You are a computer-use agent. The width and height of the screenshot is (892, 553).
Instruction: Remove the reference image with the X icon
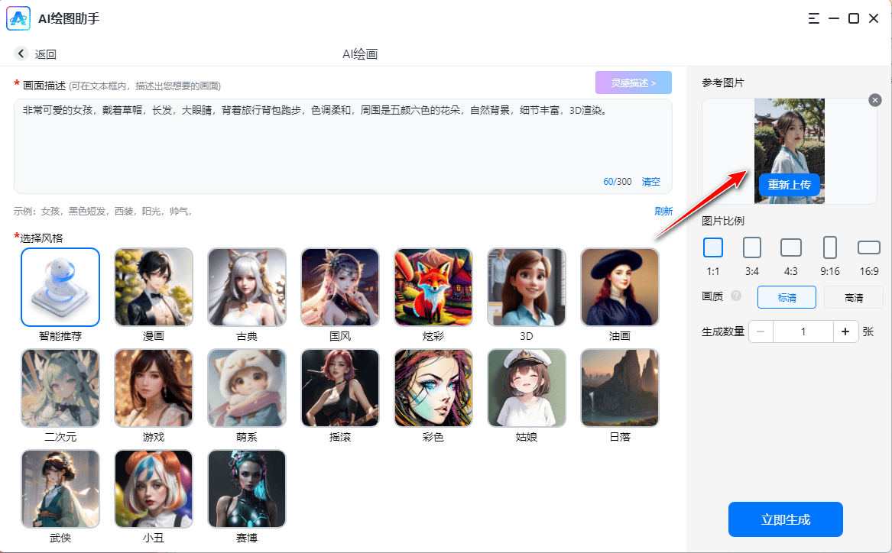[x=875, y=100]
